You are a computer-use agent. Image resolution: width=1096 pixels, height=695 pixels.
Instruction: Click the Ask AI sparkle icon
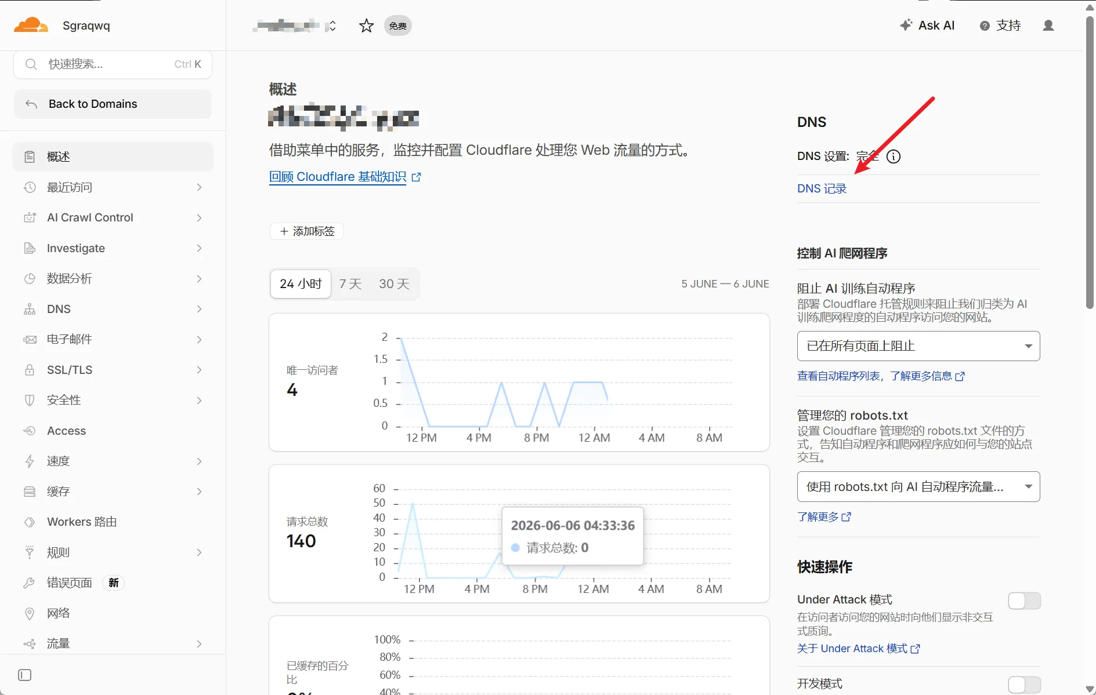click(x=906, y=25)
